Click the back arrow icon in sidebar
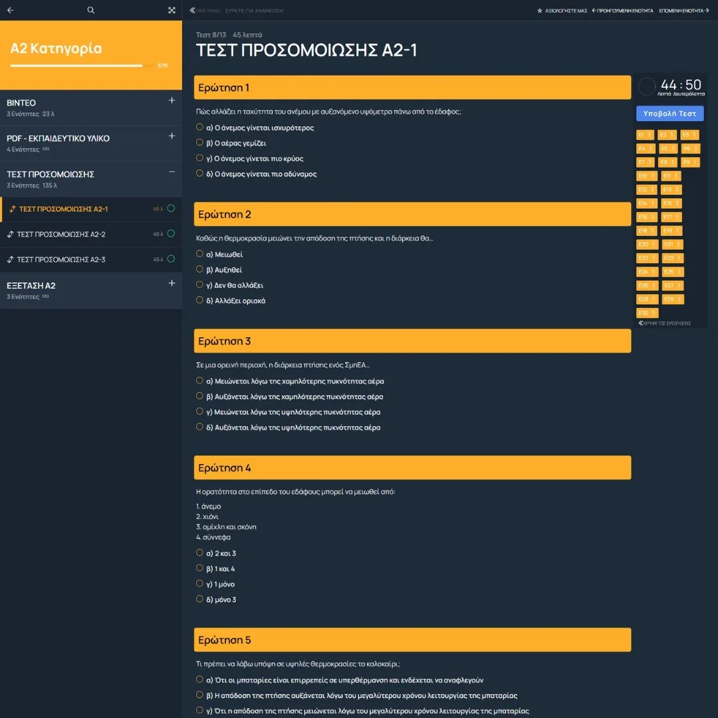The image size is (718, 718). [x=11, y=10]
